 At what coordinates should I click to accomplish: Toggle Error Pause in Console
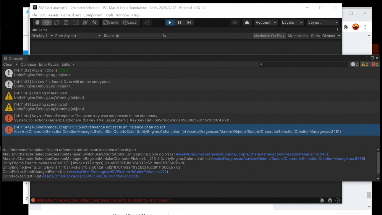coord(49,65)
